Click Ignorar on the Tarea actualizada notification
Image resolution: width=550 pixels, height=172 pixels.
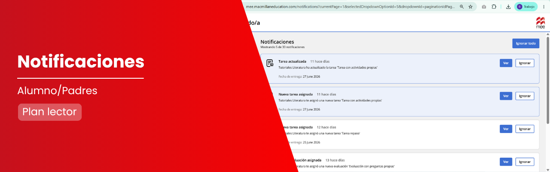[525, 63]
